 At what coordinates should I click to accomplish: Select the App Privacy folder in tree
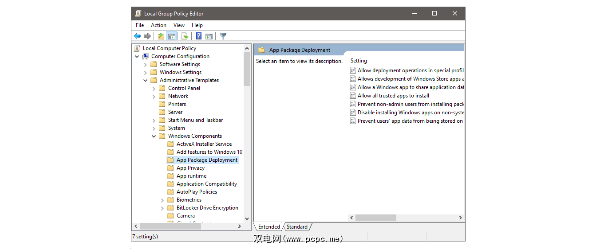(x=190, y=168)
